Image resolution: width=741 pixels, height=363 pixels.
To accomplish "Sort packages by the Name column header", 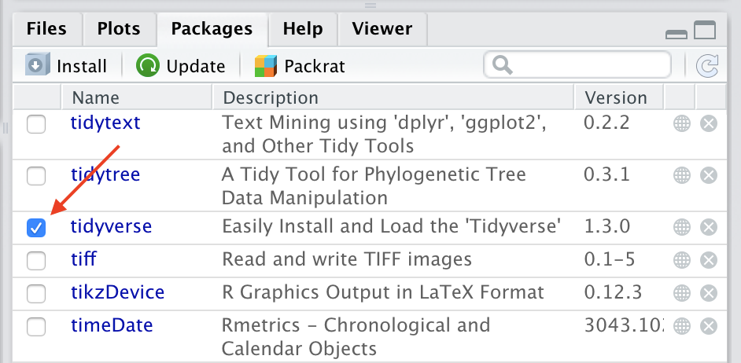I will (95, 98).
